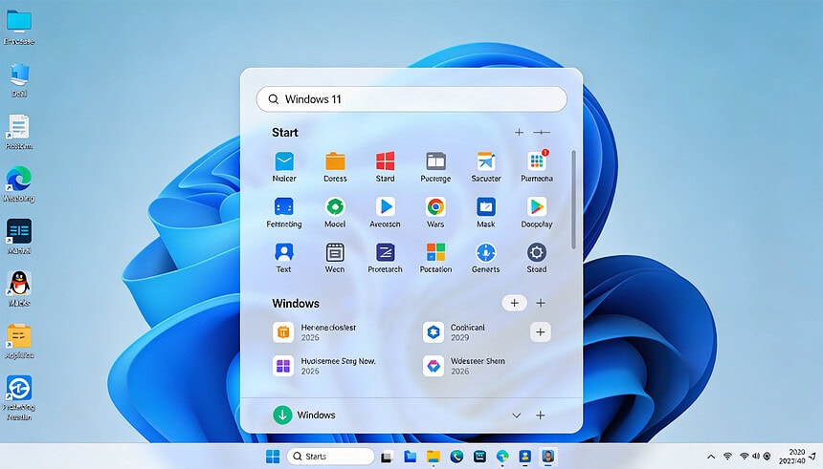Launch the Macks penguin desktop icon

click(19, 284)
